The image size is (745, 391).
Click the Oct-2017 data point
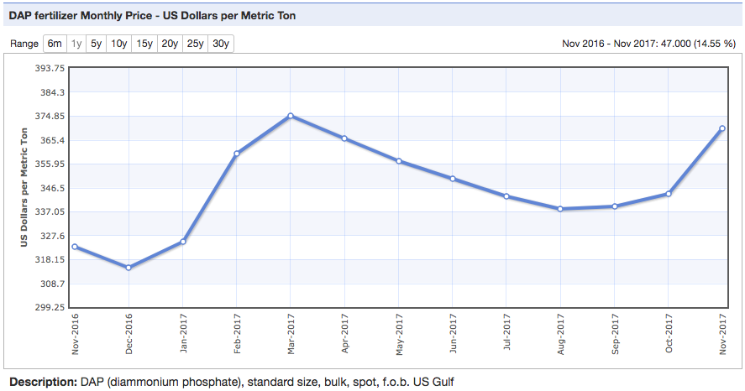[669, 194]
